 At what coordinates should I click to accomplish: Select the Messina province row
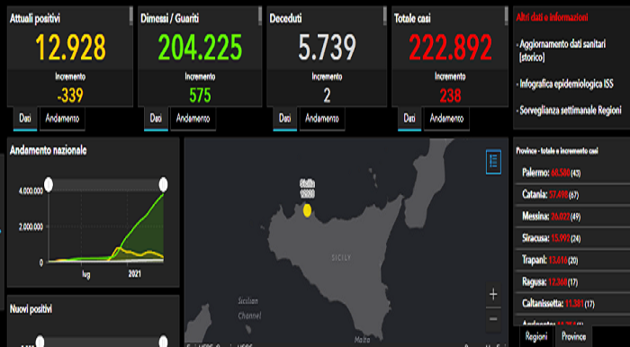572,217
